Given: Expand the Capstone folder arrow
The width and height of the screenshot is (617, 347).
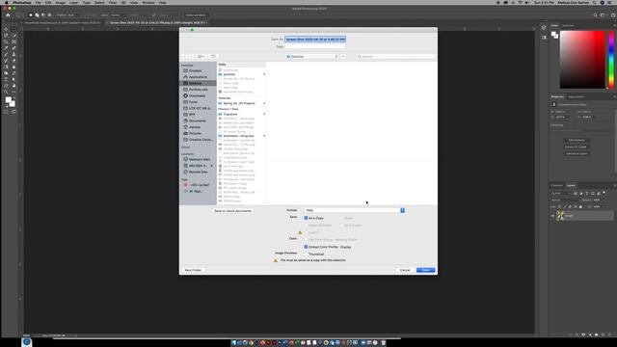Looking at the screenshot, I should pyautogui.click(x=264, y=114).
